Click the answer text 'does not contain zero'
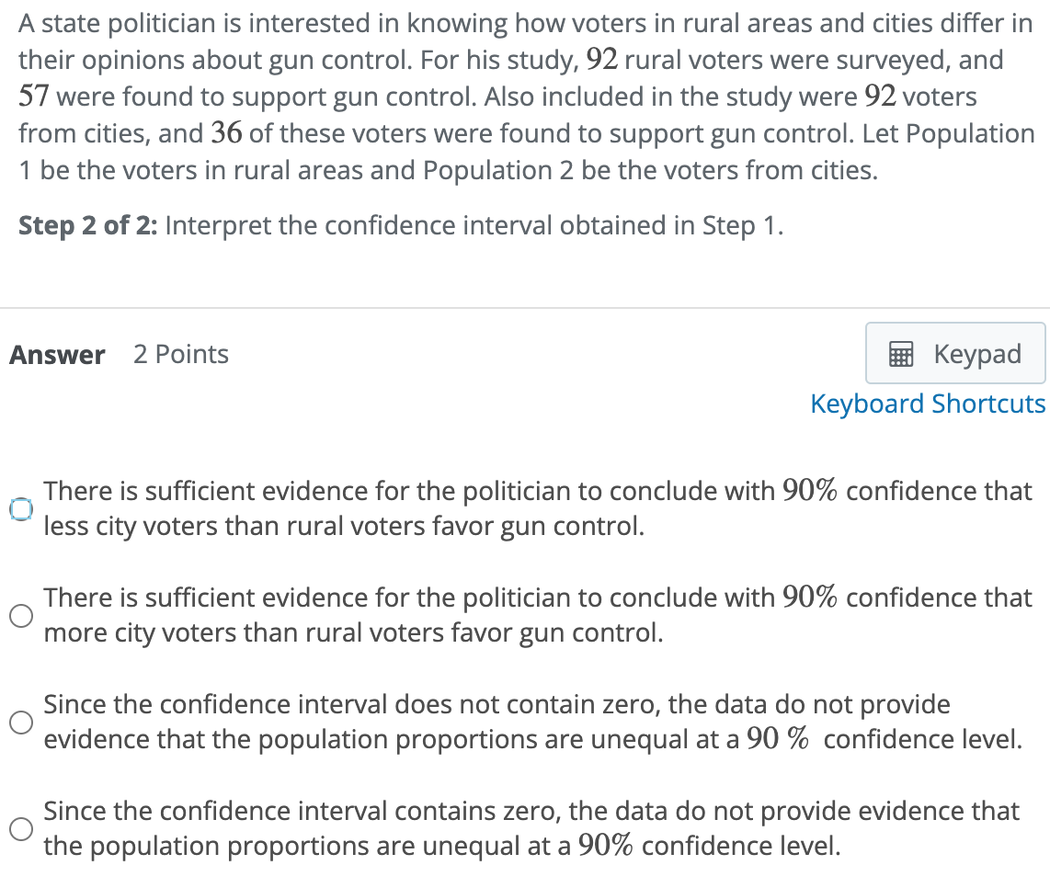 pyautogui.click(x=533, y=722)
